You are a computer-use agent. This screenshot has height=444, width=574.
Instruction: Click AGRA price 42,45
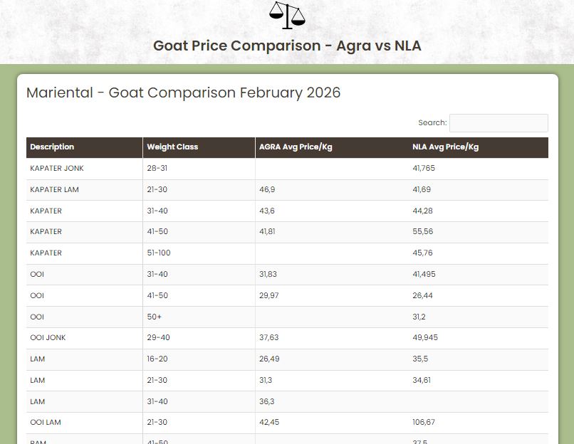269,422
